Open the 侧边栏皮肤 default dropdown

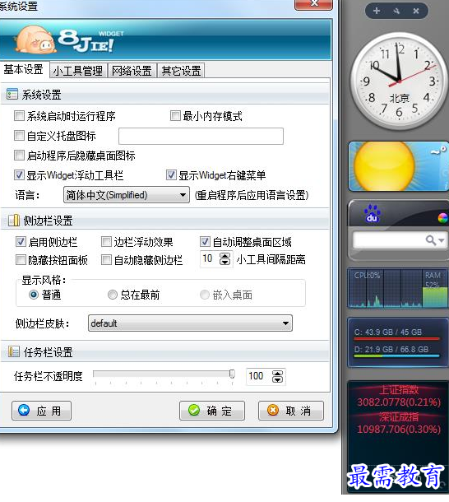pos(190,323)
